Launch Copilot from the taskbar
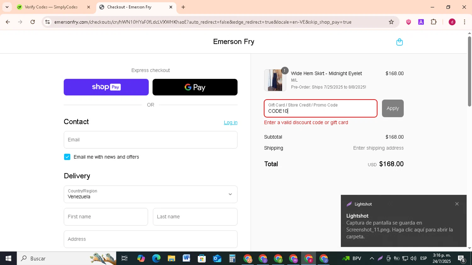The height and width of the screenshot is (265, 472). [141, 258]
